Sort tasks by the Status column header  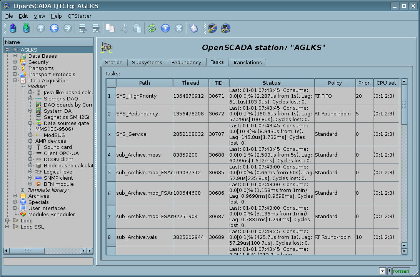tap(272, 83)
